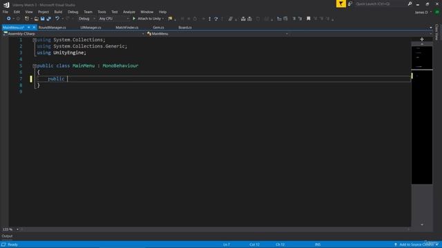This screenshot has height=248, width=442.
Task: Open the Debug menu
Action: [x=73, y=12]
